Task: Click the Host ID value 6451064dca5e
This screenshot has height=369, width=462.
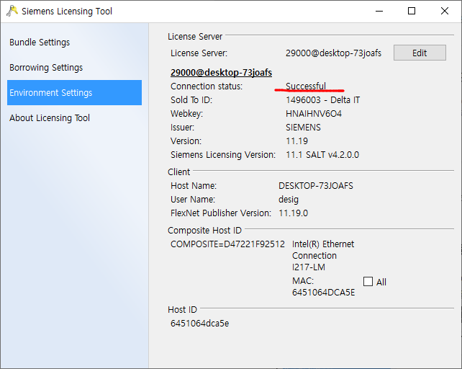Action: (x=199, y=324)
